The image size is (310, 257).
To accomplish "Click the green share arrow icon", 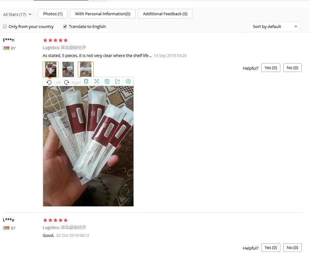I will tap(118, 82).
